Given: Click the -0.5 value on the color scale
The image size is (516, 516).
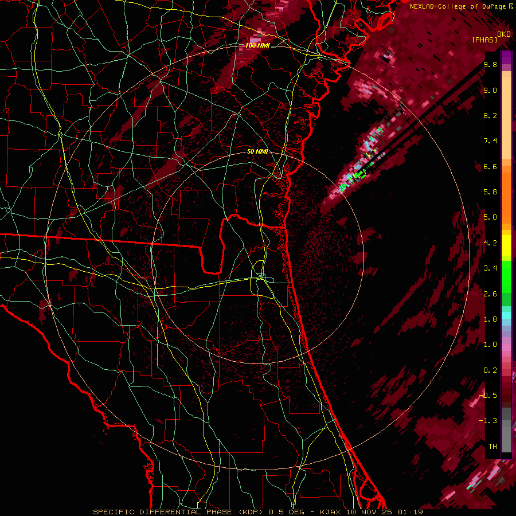Looking at the screenshot, I should (488, 396).
